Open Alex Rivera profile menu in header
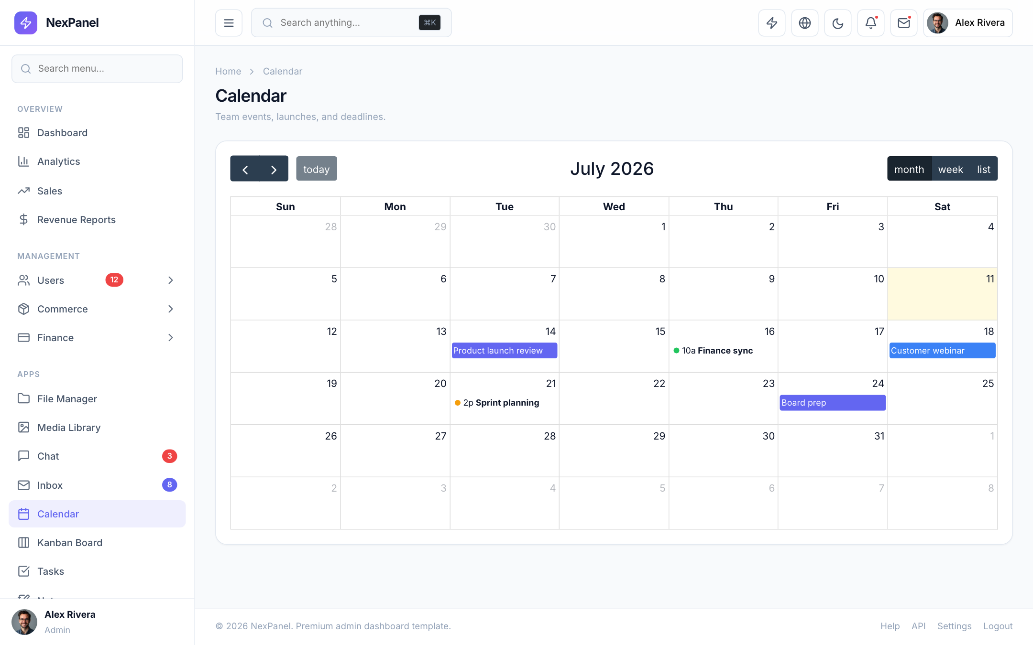This screenshot has width=1033, height=645. pos(968,22)
